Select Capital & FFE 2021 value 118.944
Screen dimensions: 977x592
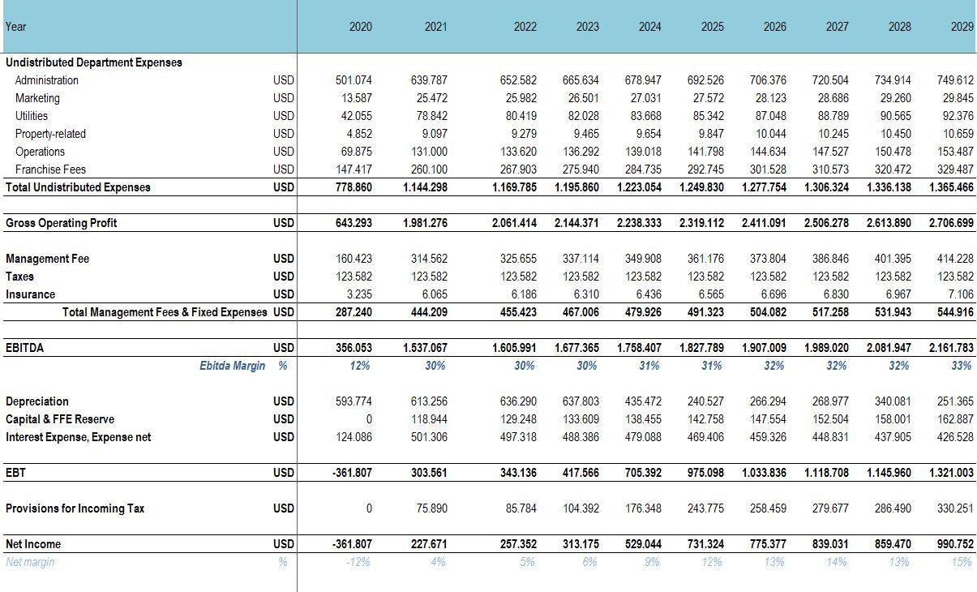point(429,419)
